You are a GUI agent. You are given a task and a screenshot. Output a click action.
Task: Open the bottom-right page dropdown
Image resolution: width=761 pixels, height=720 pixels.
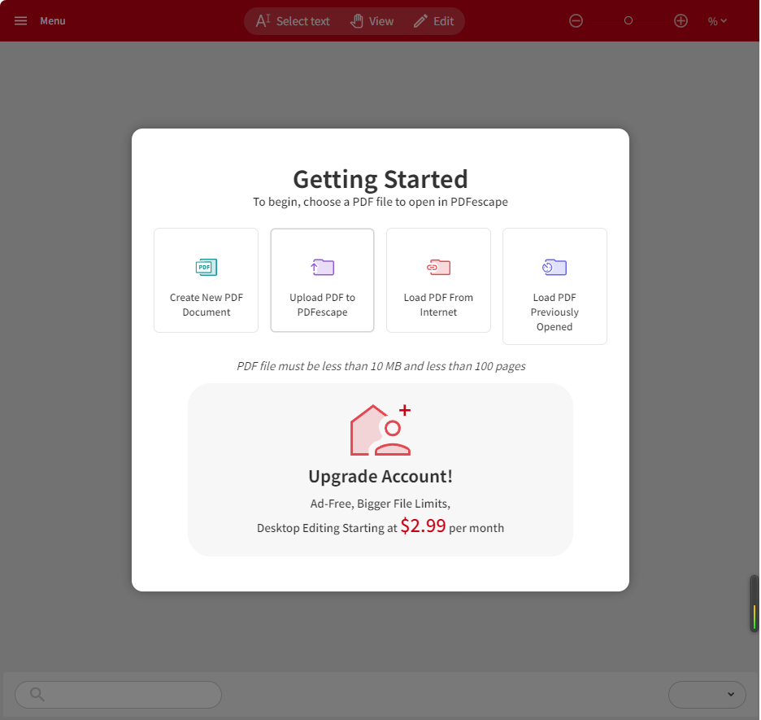pyautogui.click(x=707, y=694)
